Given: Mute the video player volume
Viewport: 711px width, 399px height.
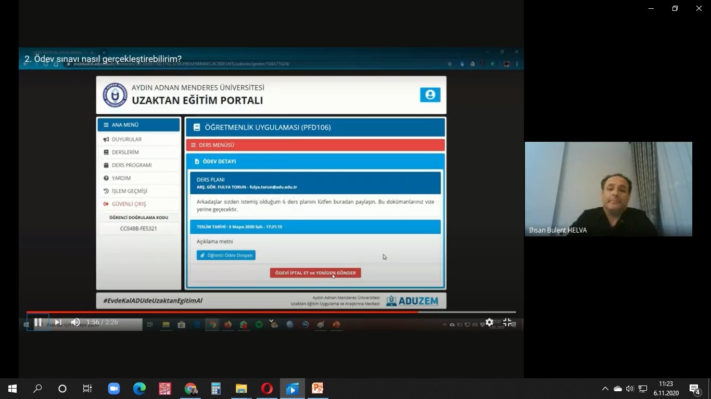Looking at the screenshot, I should coord(75,322).
